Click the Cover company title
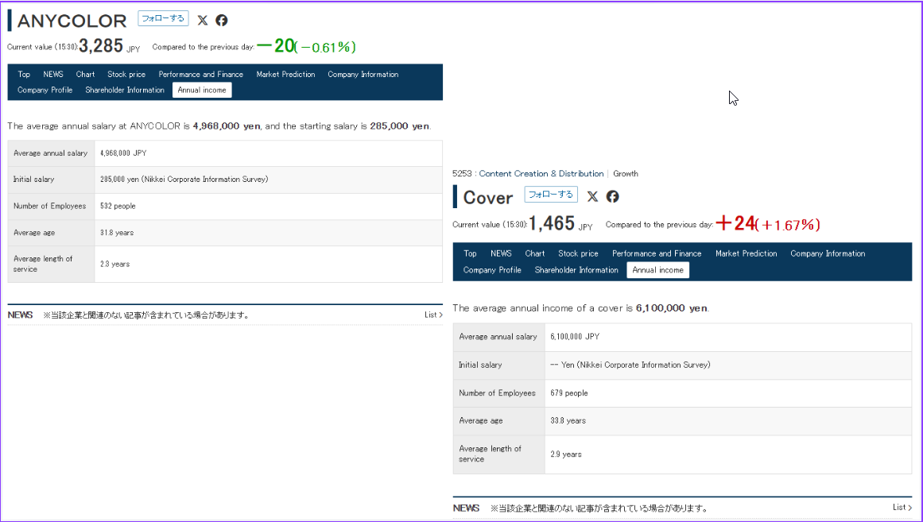 point(488,197)
